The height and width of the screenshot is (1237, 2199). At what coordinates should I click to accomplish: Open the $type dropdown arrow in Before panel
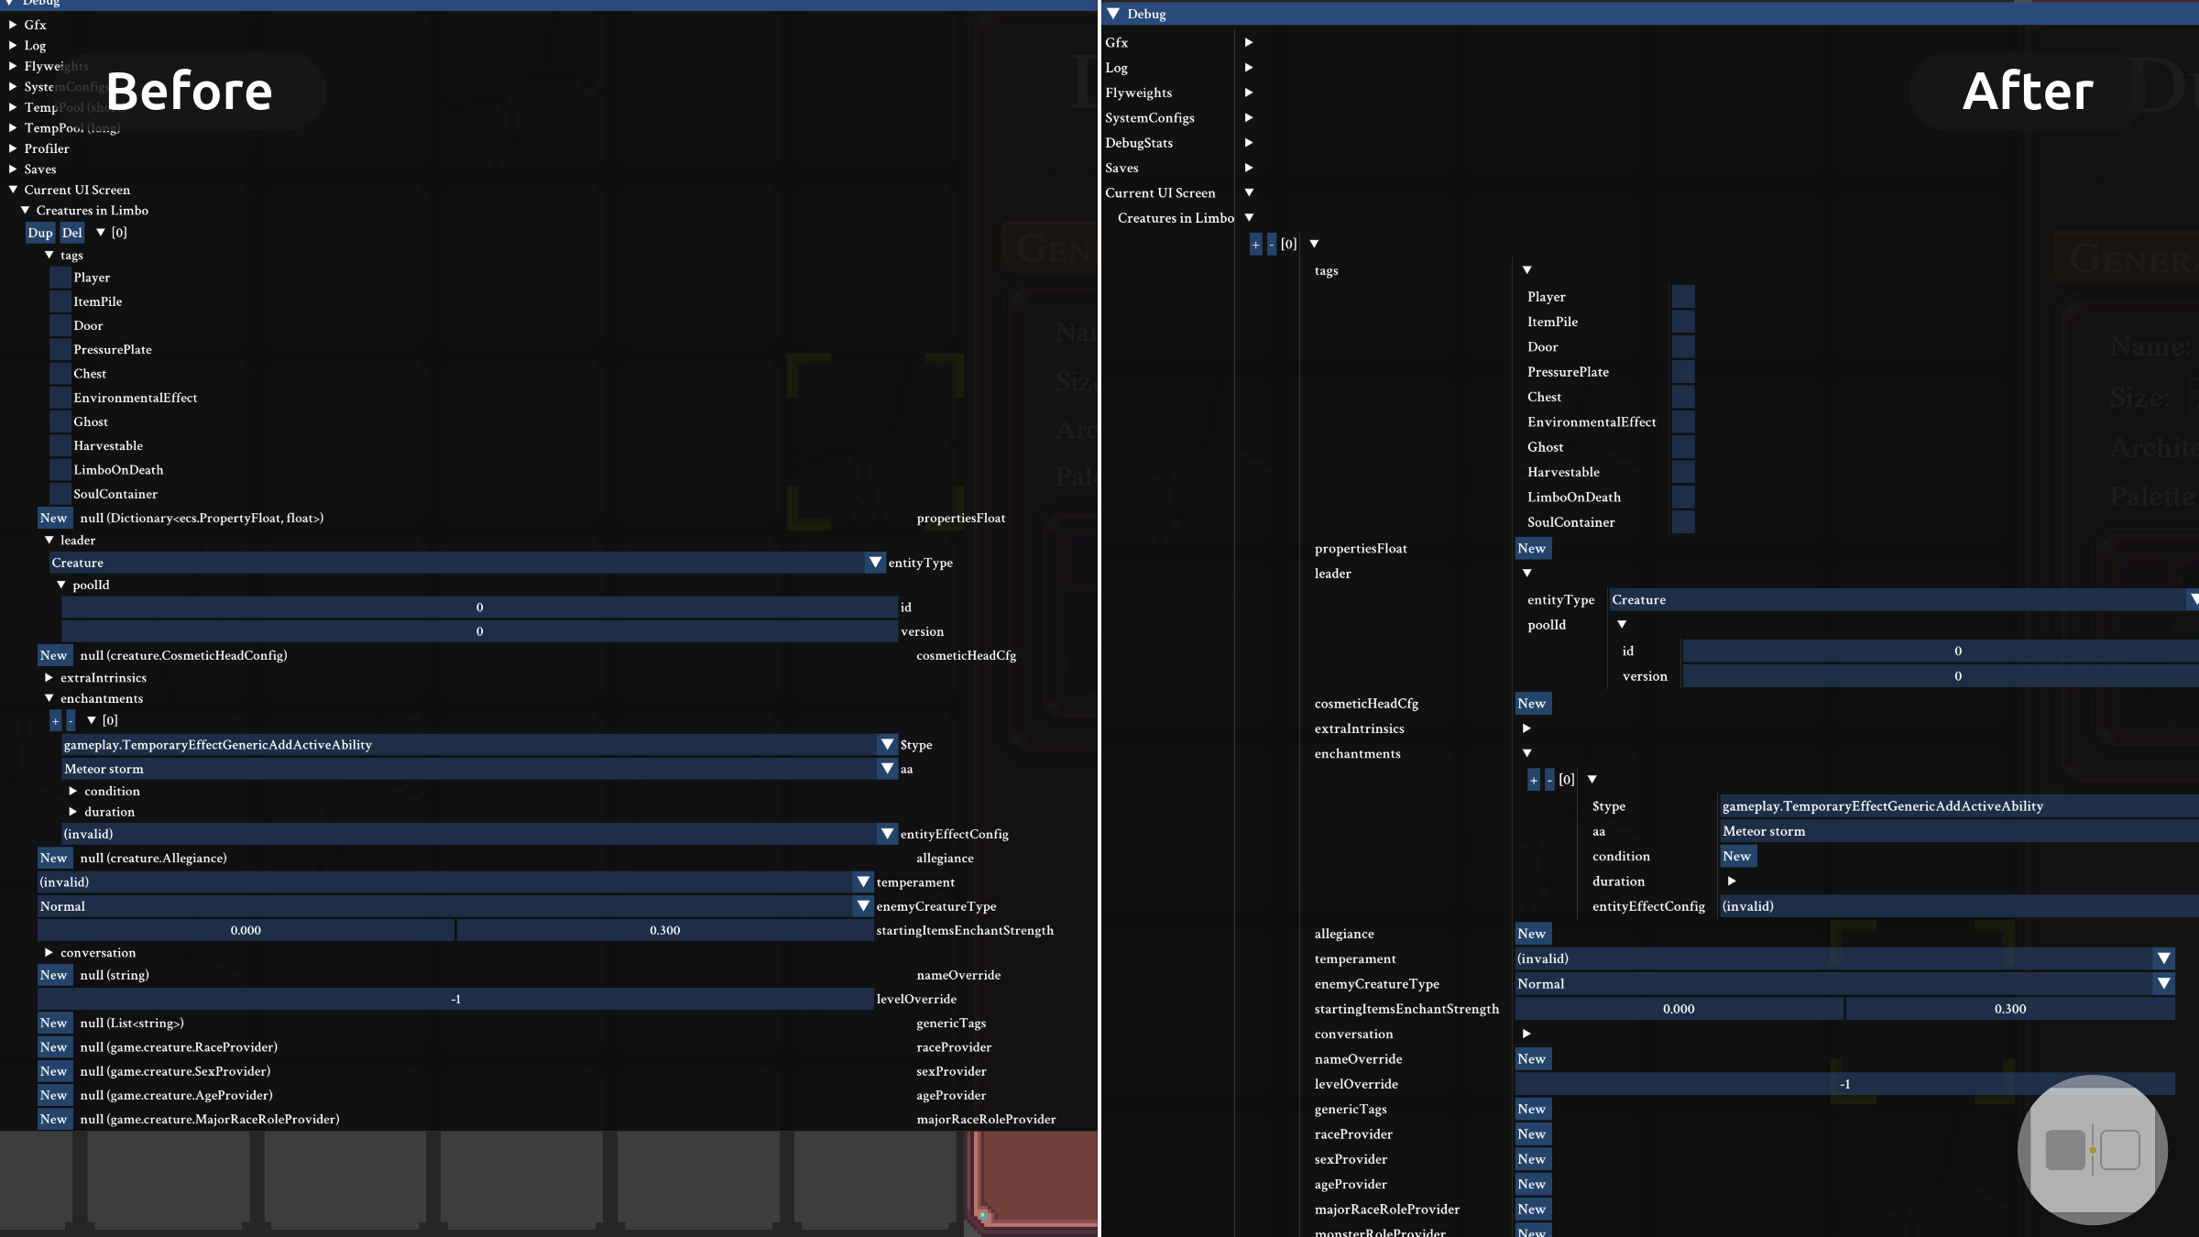click(x=887, y=745)
